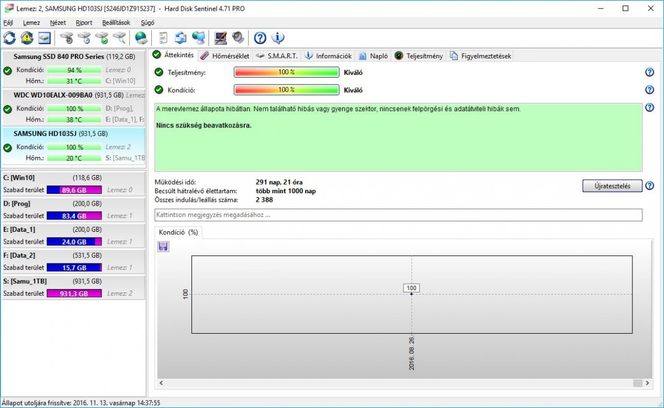This screenshot has height=408, width=664.
Task: Click the 2016. 08. 26 chart date label
Action: tap(412, 354)
